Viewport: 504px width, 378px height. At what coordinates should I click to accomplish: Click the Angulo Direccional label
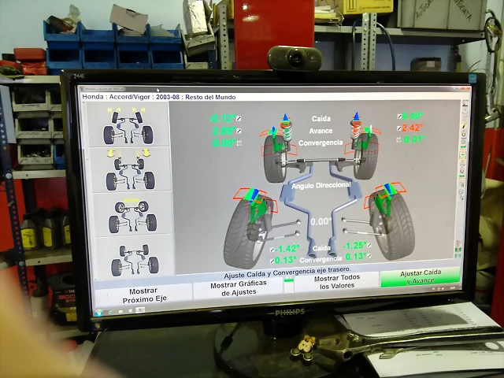[321, 186]
